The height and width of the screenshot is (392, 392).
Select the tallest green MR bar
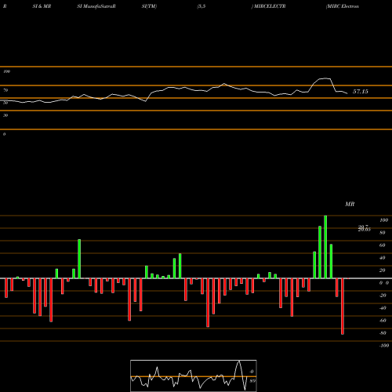tap(325, 247)
